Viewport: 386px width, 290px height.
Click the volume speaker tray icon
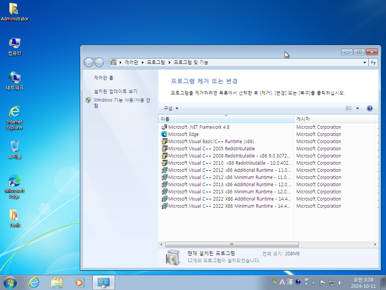tap(341, 282)
